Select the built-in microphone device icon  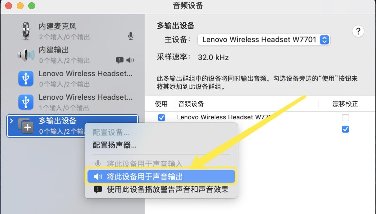[26, 31]
